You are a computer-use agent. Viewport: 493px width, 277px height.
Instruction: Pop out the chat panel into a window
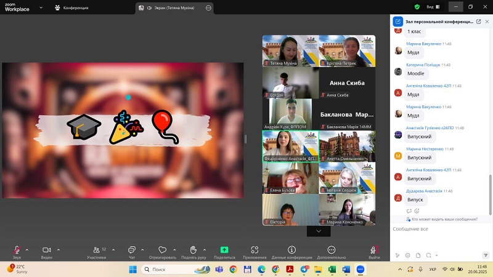click(x=479, y=22)
